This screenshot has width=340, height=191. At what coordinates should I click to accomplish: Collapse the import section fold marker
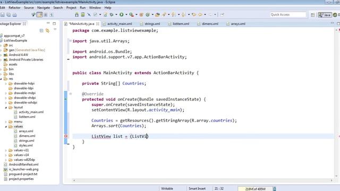pyautogui.click(x=70, y=41)
